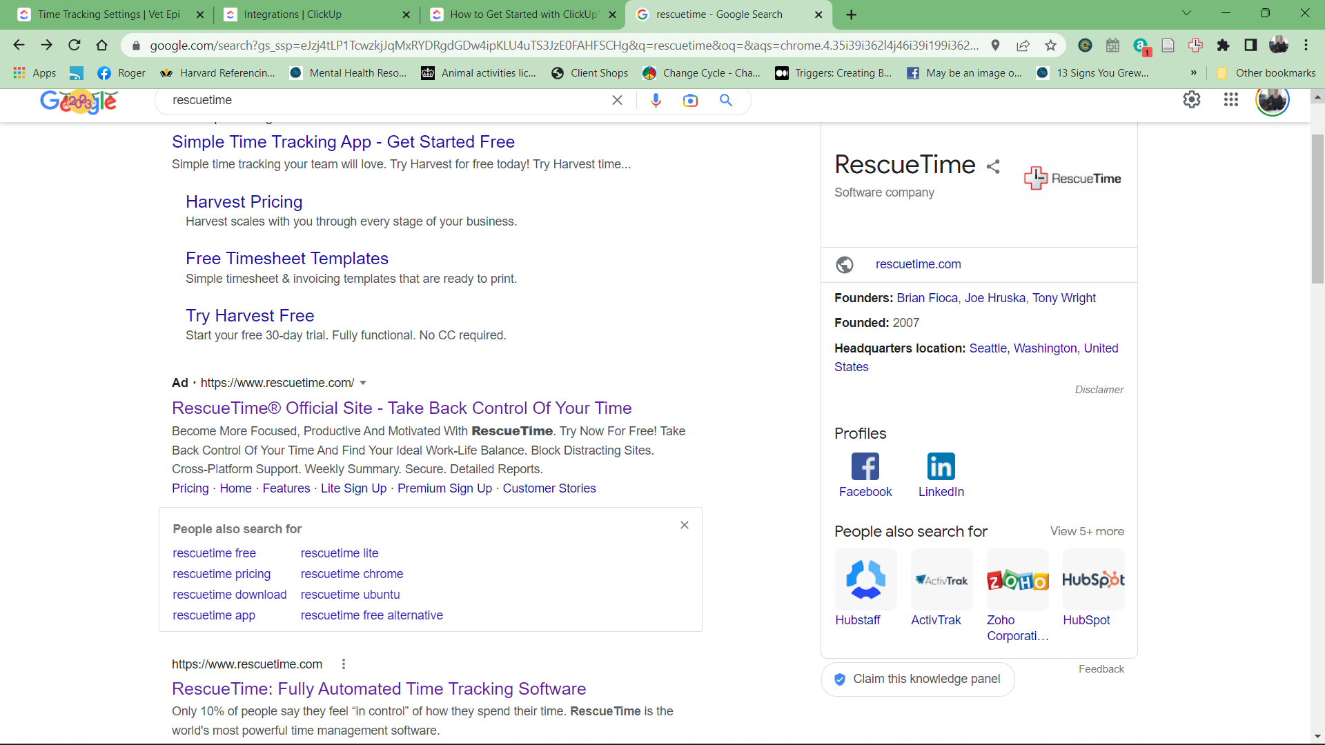Image resolution: width=1325 pixels, height=745 pixels.
Task: Open the Zoho Corporation thumbnail
Action: 1017,579
